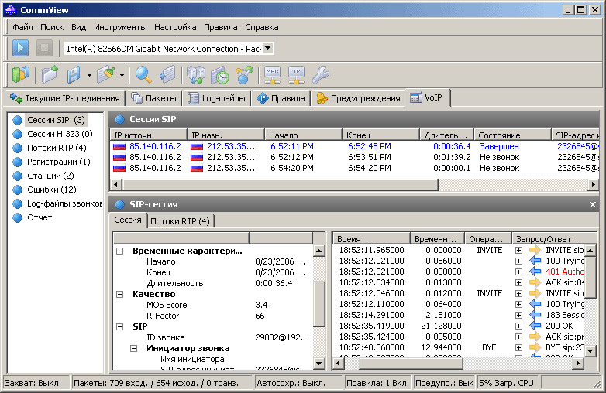
Task: Sort by Состояние column header
Action: pyautogui.click(x=512, y=135)
